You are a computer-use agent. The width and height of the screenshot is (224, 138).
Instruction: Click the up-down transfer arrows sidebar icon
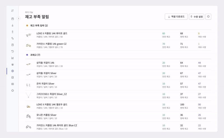coord(12,38)
